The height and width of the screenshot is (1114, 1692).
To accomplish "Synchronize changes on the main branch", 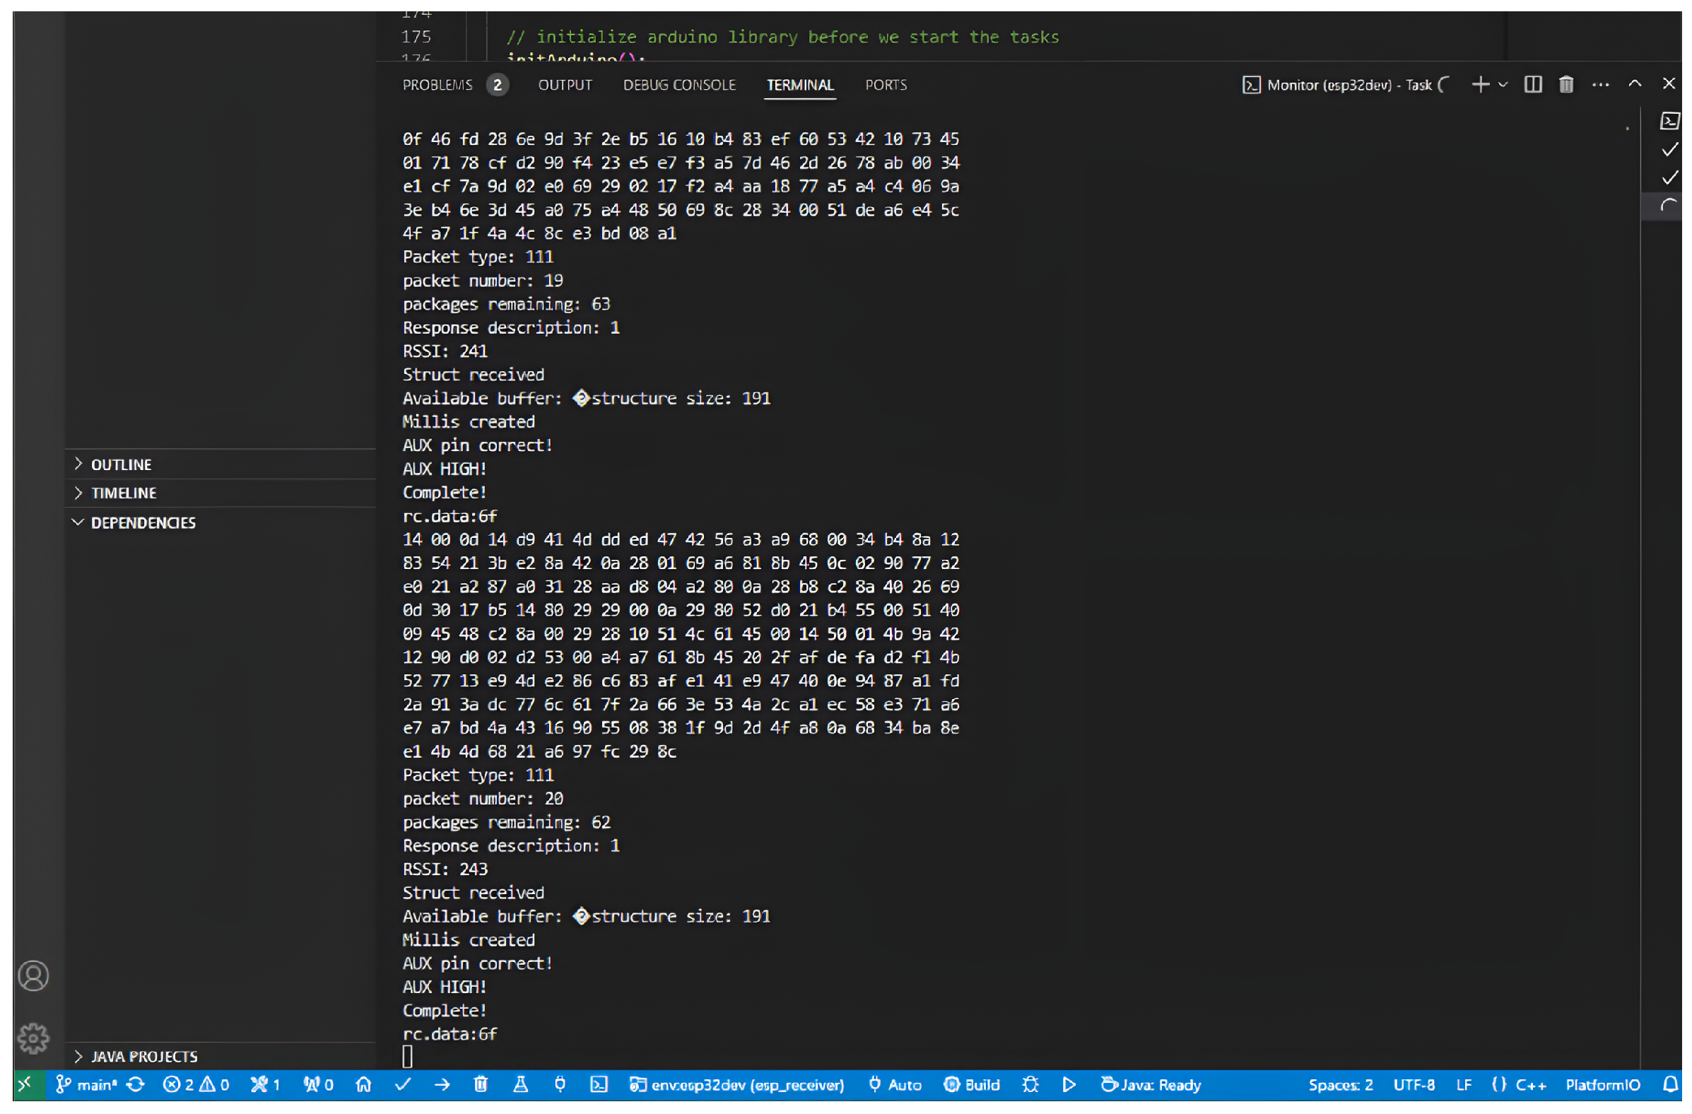I will [135, 1084].
